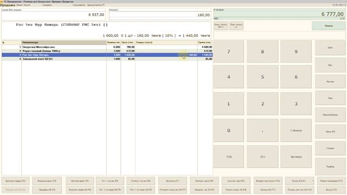The image size is (347, 195).
Task: Click the Цена price button
Action: point(330,132)
